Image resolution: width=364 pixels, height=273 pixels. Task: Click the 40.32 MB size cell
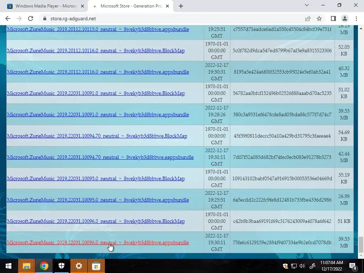click(x=344, y=72)
